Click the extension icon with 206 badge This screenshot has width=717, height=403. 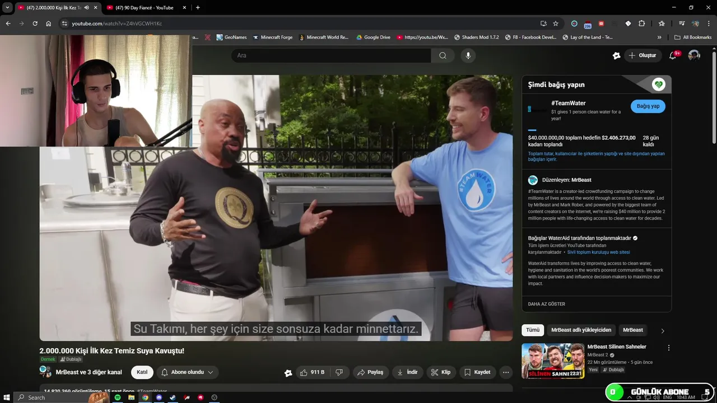pos(588,24)
